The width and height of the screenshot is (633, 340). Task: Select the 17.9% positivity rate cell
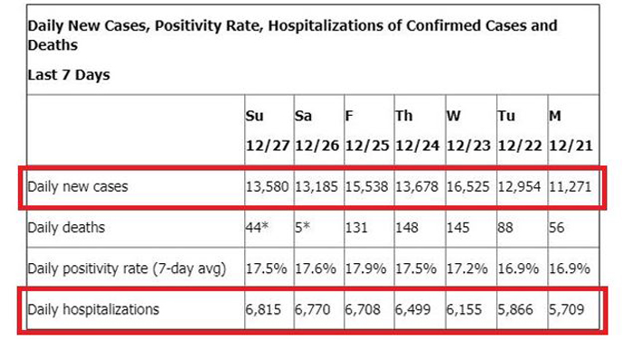[x=365, y=269]
